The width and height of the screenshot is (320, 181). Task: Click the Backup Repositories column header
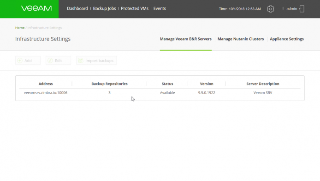tap(109, 84)
